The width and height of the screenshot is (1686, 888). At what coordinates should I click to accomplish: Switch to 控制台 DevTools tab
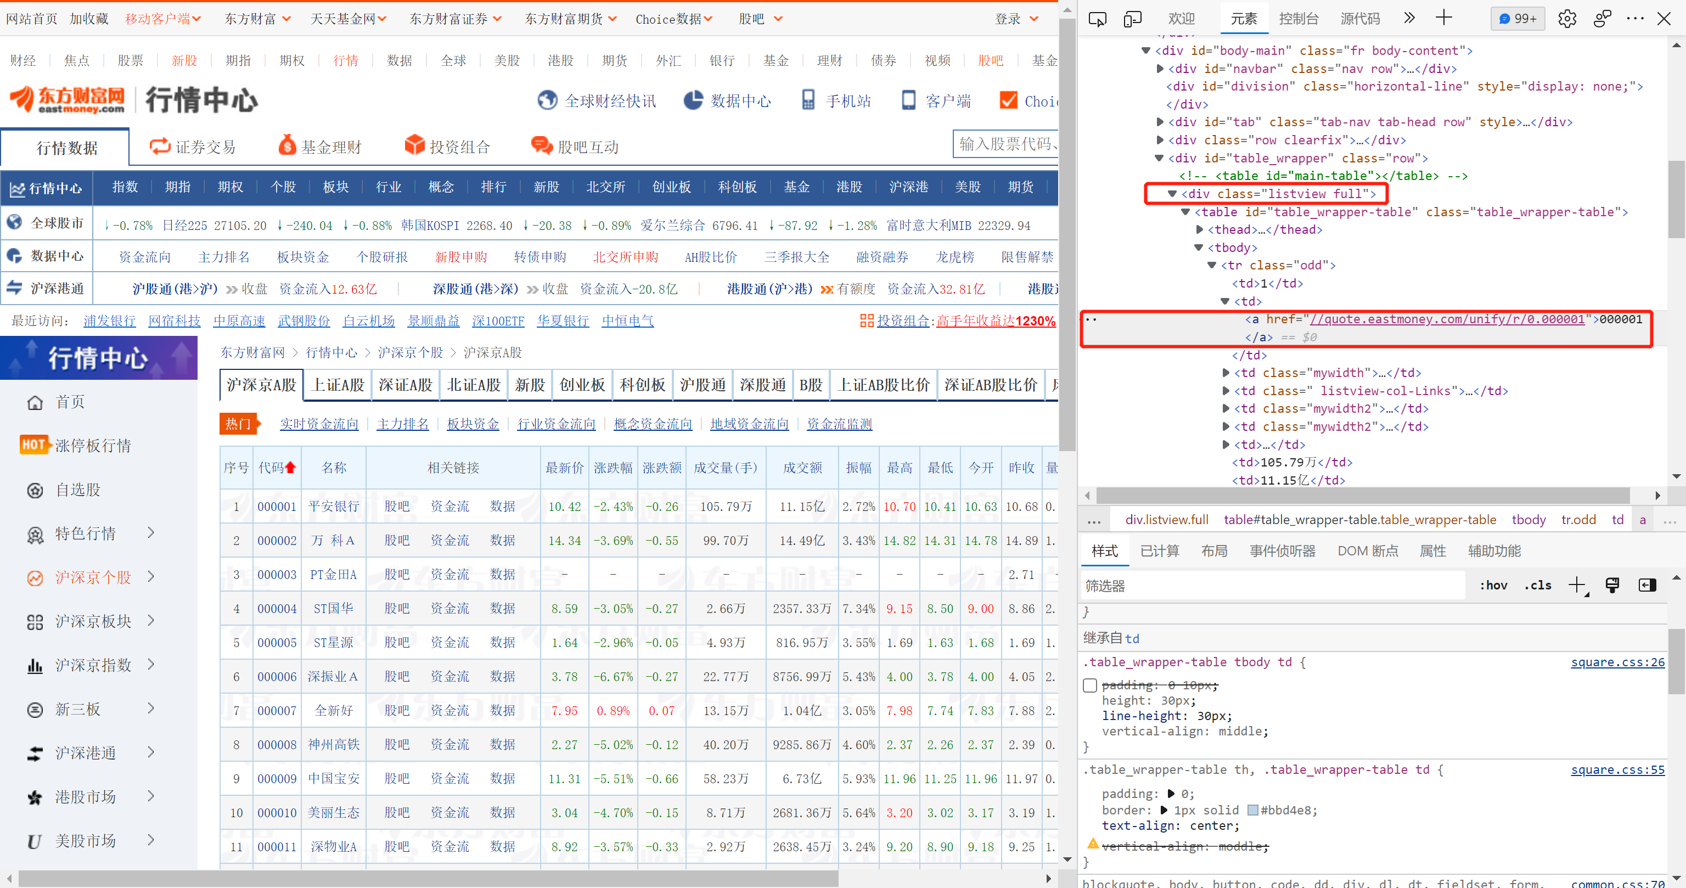[1299, 18]
